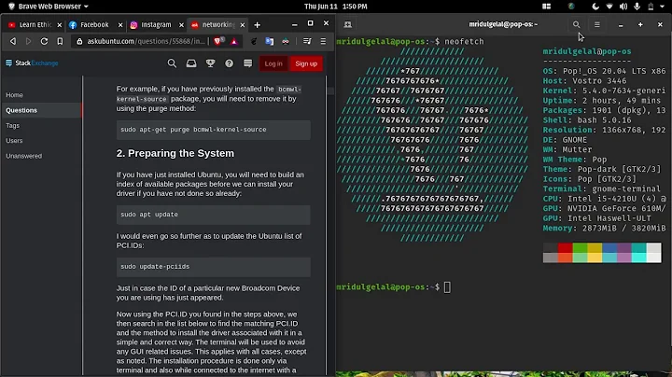This screenshot has width=672, height=377.
Task: Click the terminal title mridulgelal@pop-os
Action: click(x=503, y=24)
